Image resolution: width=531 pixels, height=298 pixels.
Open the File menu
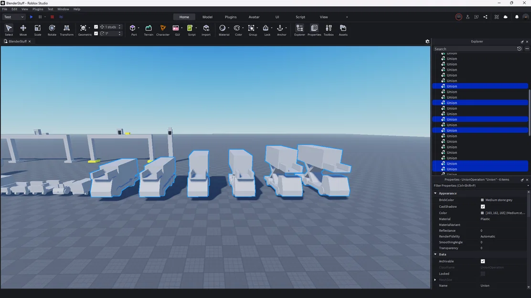click(x=5, y=9)
